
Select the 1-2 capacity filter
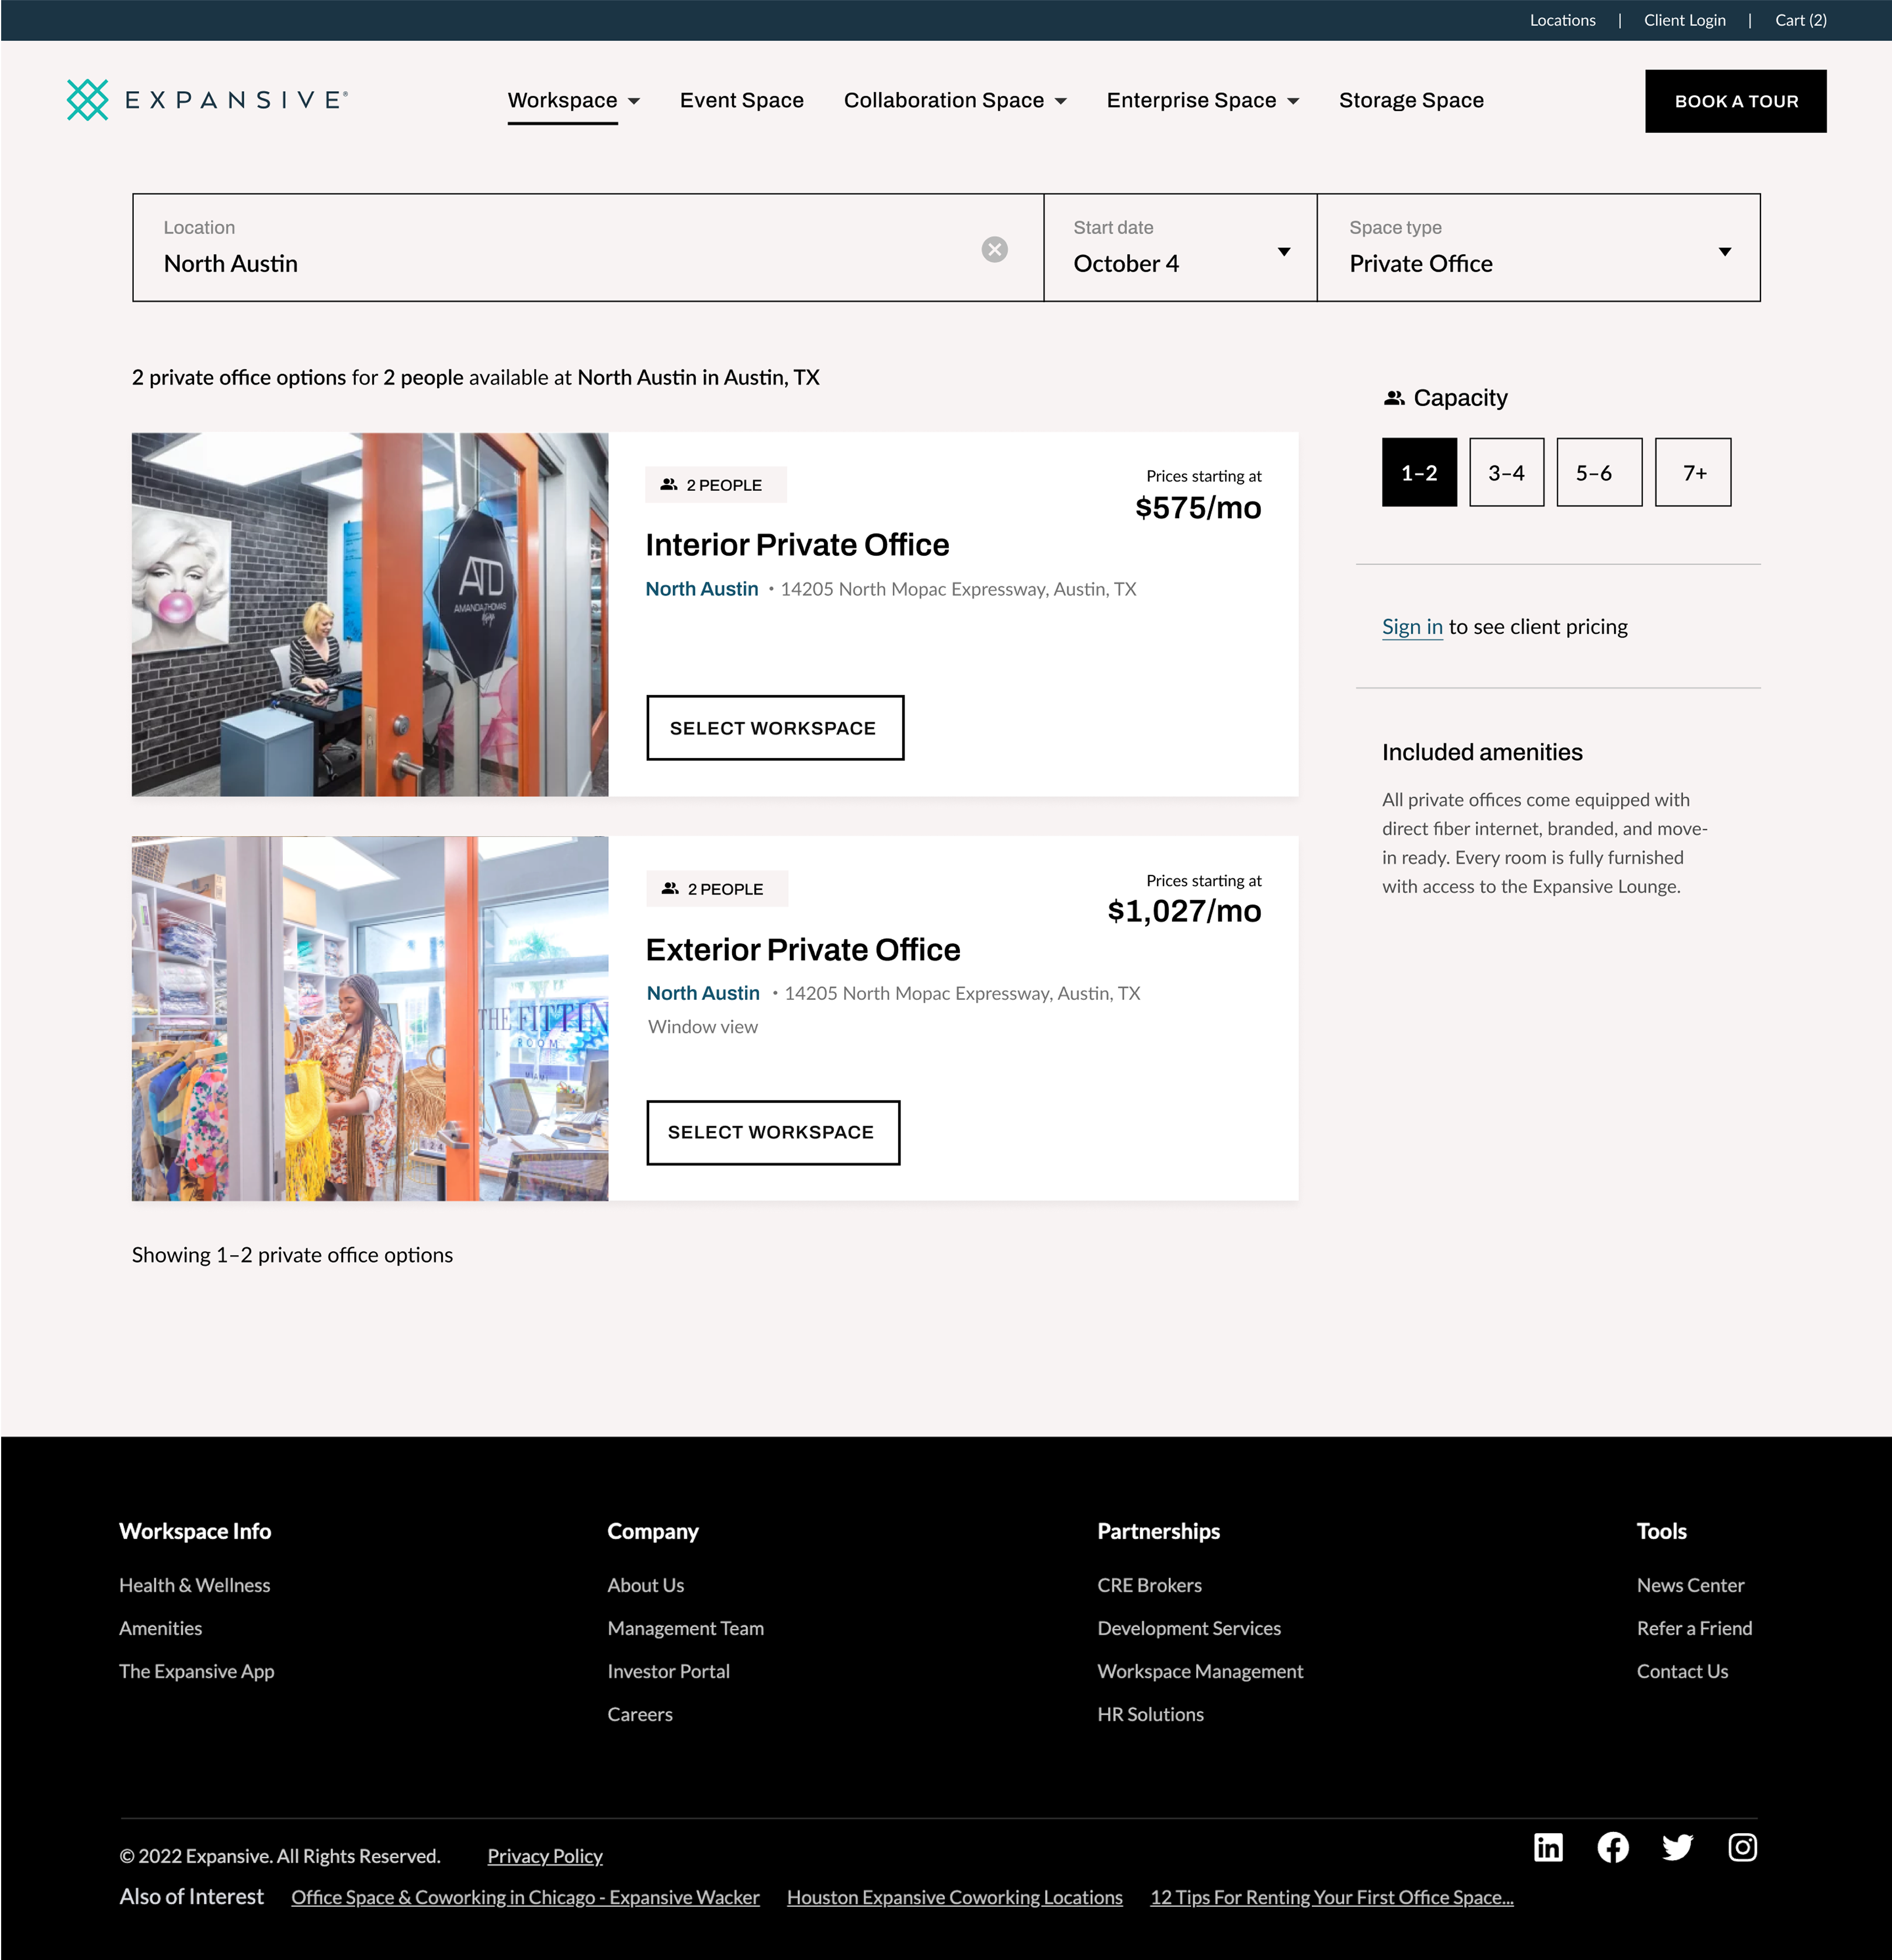pyautogui.click(x=1419, y=473)
